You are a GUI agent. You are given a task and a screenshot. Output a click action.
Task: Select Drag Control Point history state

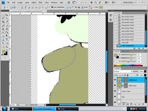[x=129, y=34]
